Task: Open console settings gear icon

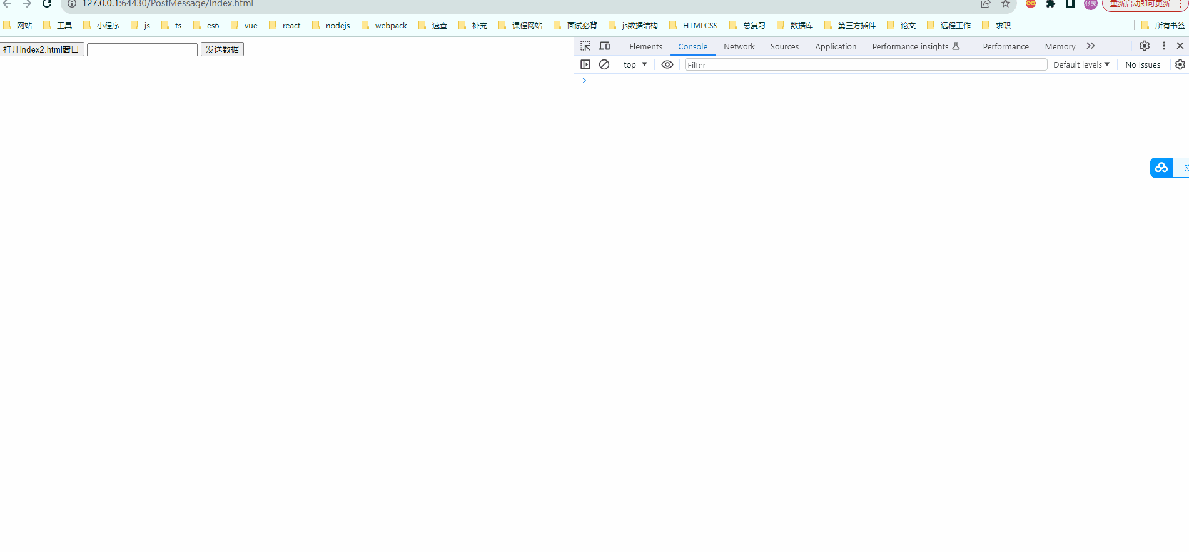Action: [x=1180, y=64]
